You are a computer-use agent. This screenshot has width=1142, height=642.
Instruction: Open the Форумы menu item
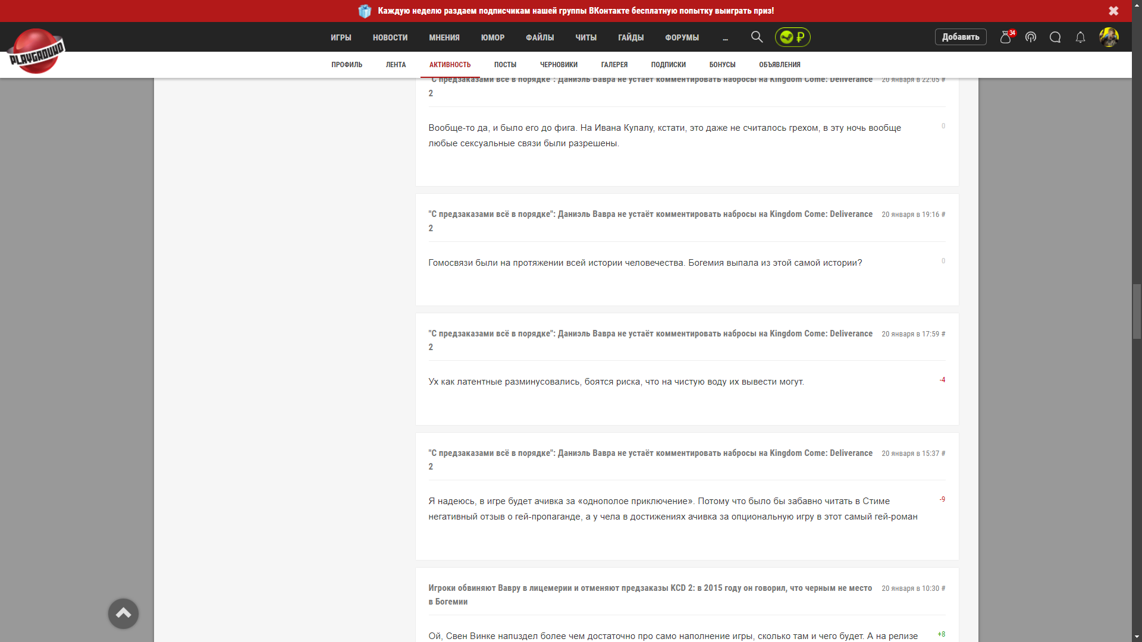682,37
